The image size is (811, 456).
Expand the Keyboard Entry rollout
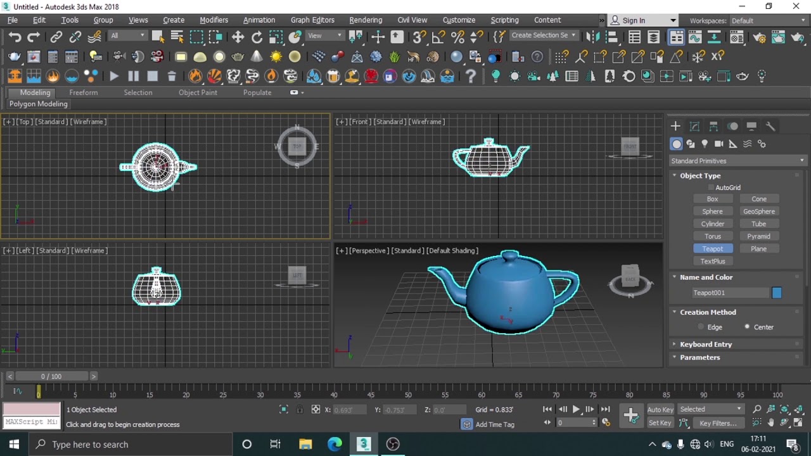706,345
